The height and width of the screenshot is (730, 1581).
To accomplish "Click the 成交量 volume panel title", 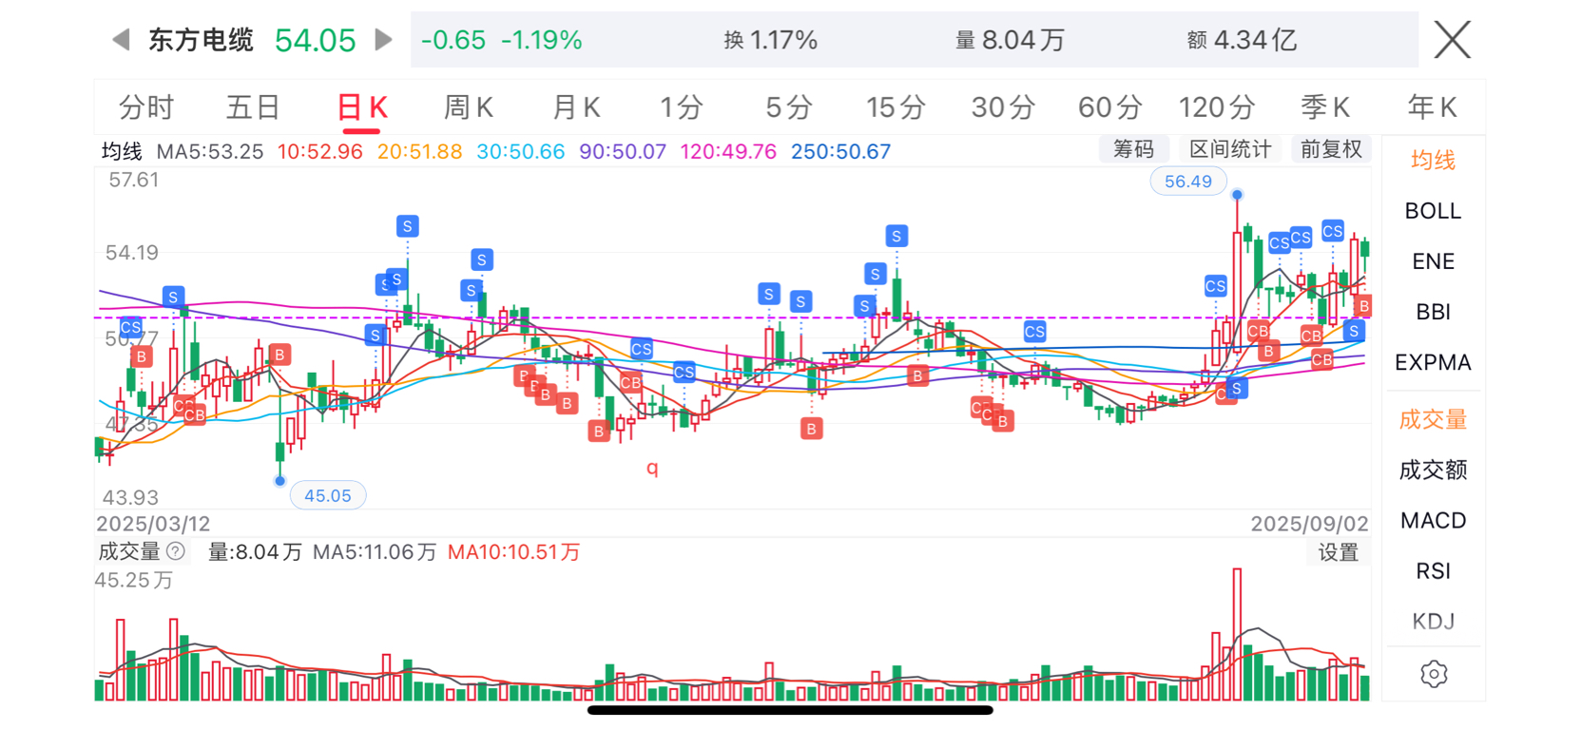I will [x=129, y=552].
